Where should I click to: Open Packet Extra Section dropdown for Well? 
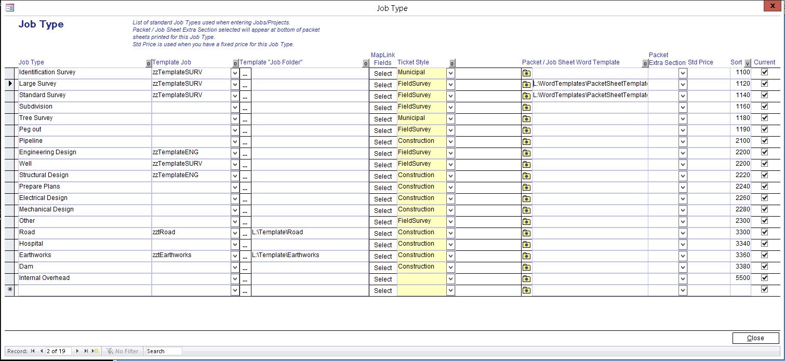(683, 165)
